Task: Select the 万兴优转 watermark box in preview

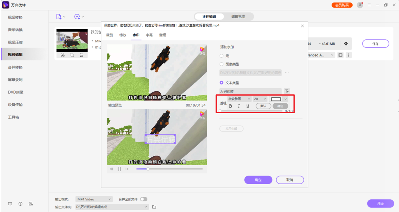Action: pos(160,139)
